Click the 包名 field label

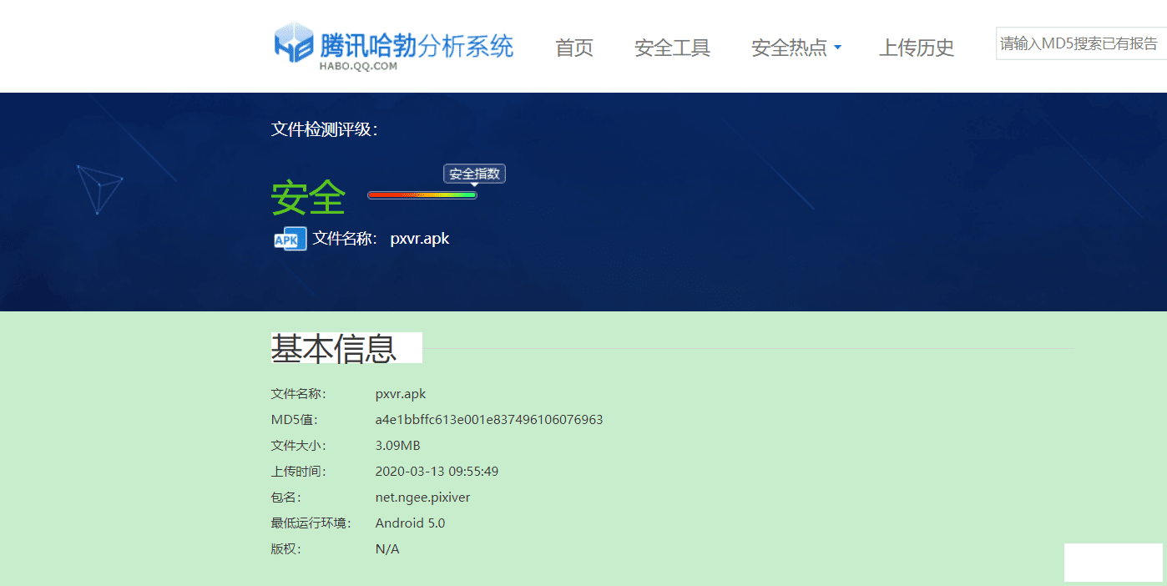point(285,497)
